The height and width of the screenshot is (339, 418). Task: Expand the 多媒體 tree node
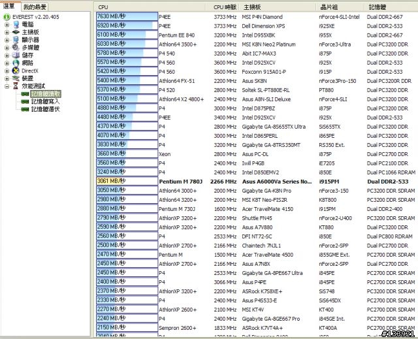(7, 48)
